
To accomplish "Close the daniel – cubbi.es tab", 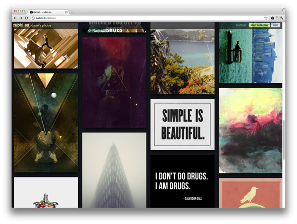I will (x=66, y=11).
